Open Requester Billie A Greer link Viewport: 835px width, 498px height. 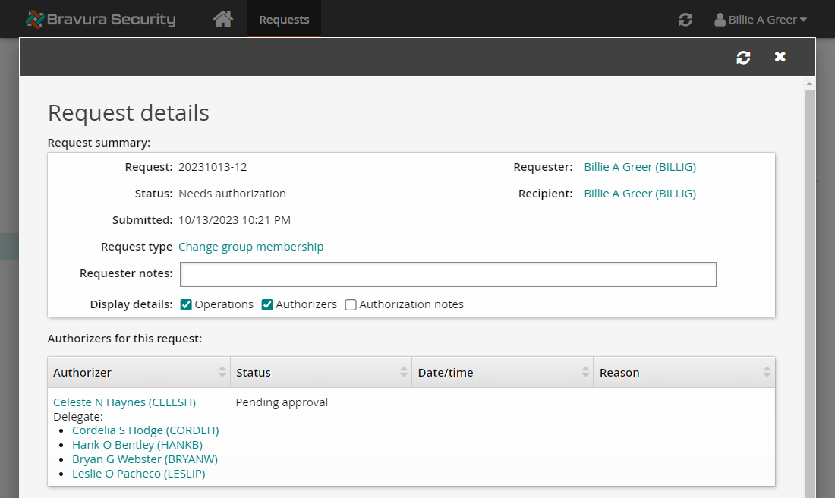pos(639,167)
